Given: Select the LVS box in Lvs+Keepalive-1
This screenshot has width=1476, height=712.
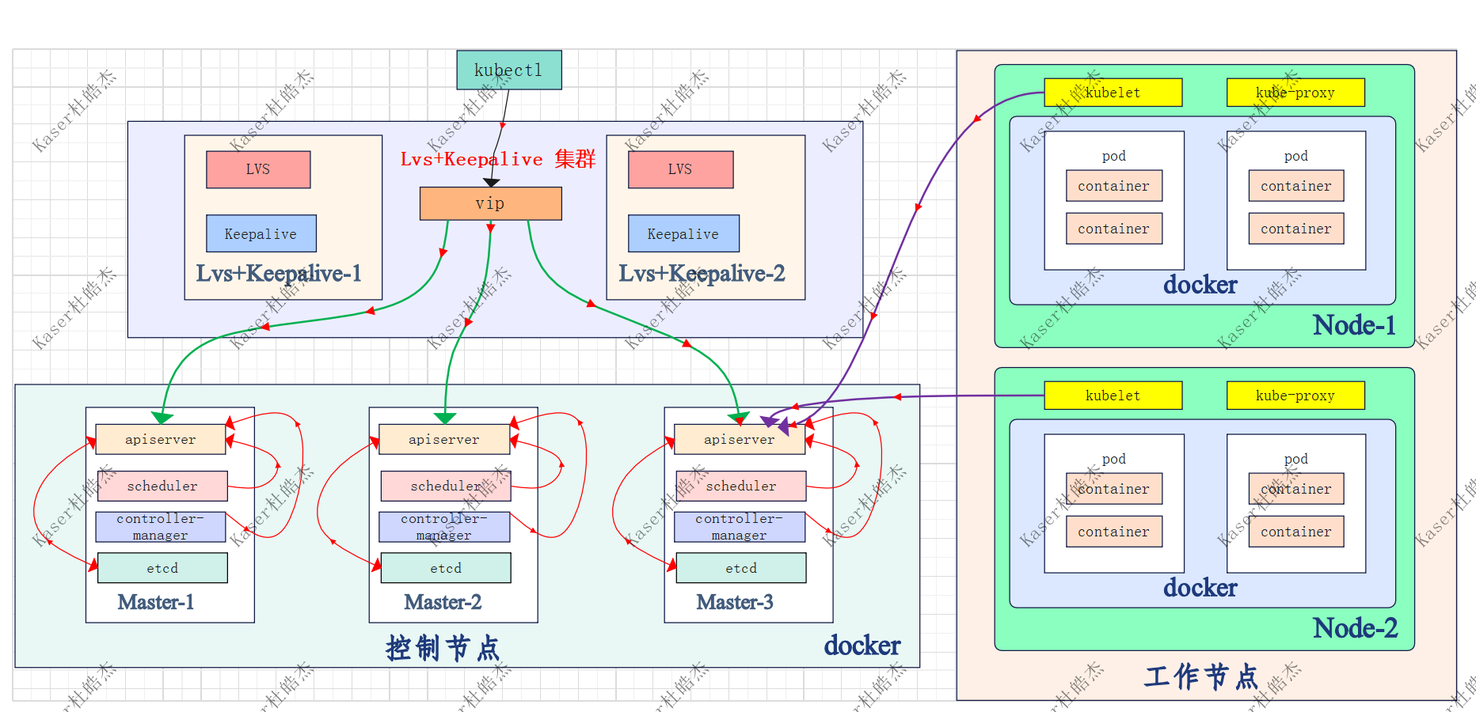Looking at the screenshot, I should tap(258, 169).
